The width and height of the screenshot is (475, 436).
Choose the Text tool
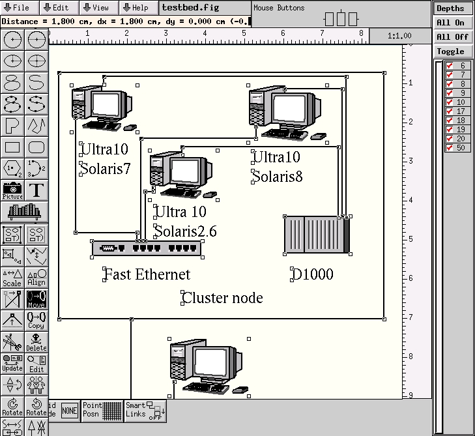pos(36,190)
